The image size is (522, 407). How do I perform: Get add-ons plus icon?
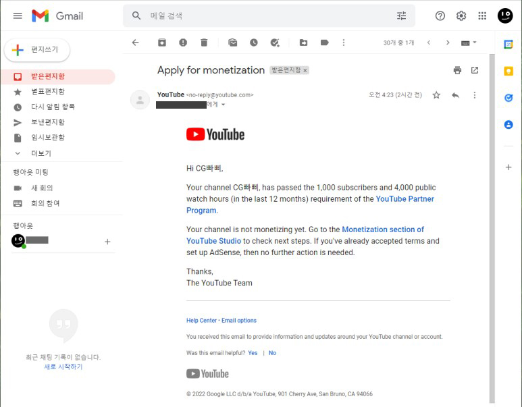coord(508,167)
